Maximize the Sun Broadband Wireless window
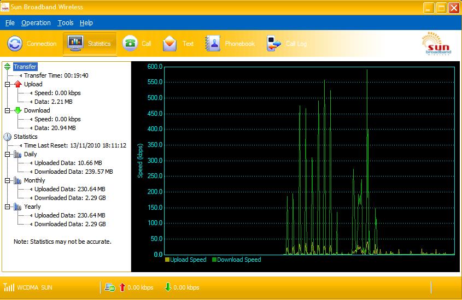The image size is (462, 300). pos(441,8)
